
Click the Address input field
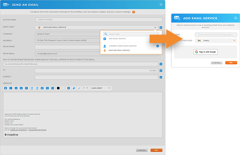(x=67, y=41)
